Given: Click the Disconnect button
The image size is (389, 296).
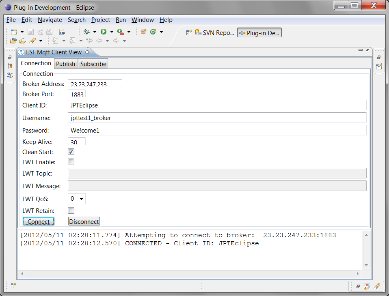Looking at the screenshot, I should pyautogui.click(x=84, y=221).
